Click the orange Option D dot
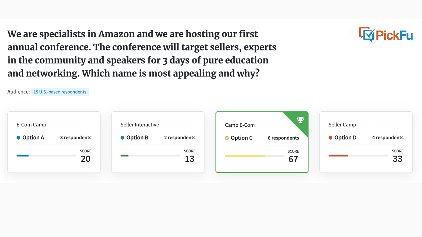 tap(330, 138)
